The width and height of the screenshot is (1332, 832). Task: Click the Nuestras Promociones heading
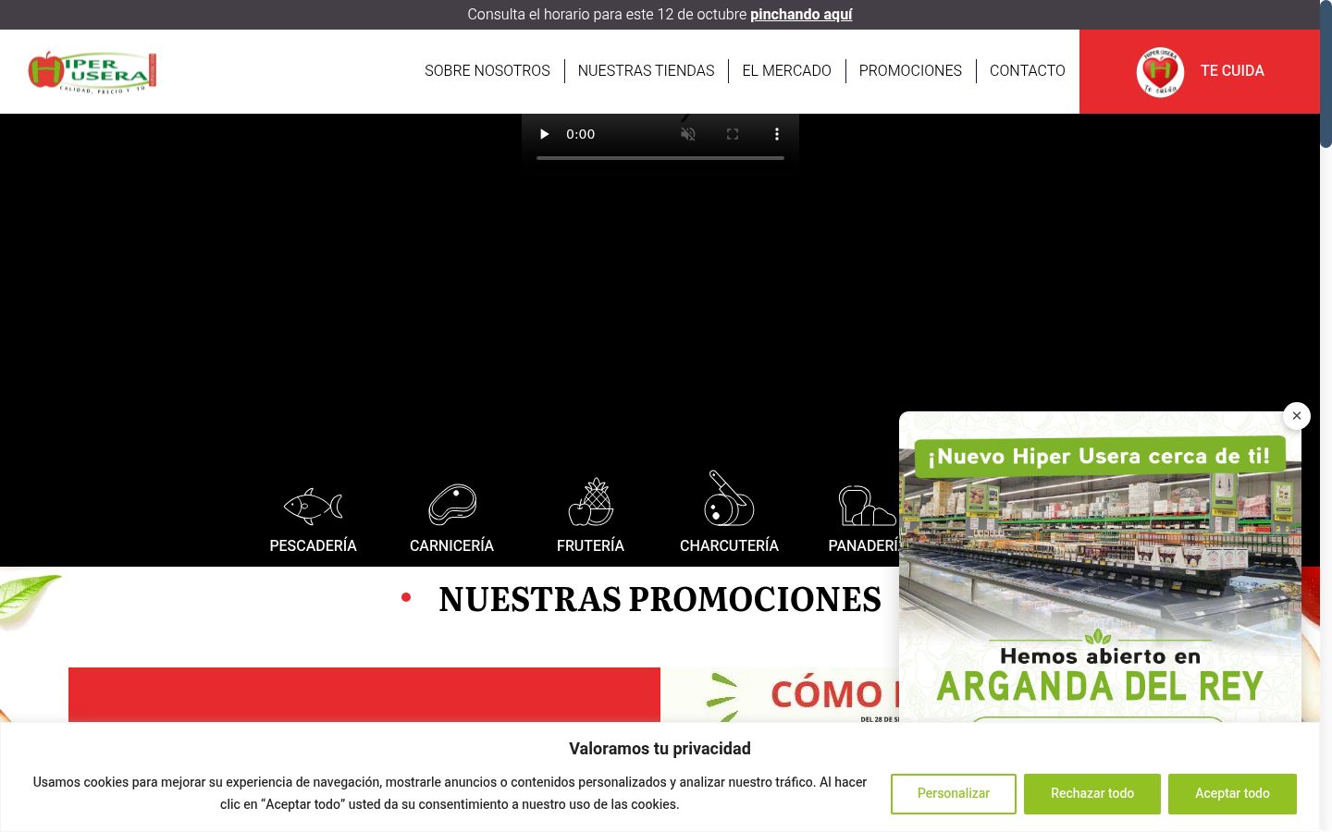(x=660, y=599)
